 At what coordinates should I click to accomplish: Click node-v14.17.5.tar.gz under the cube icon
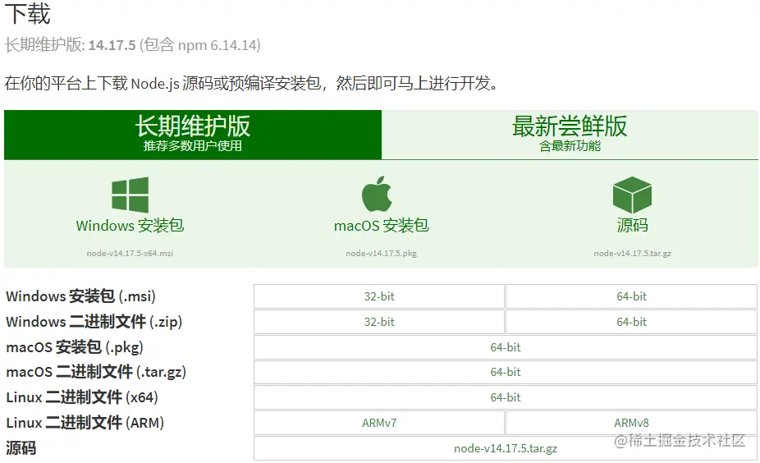633,253
